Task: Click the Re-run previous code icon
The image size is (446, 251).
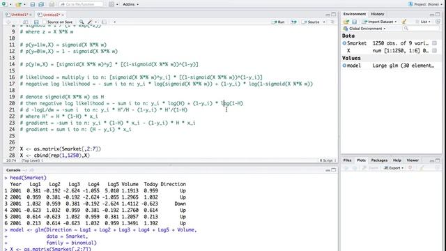Action: (x=293, y=22)
